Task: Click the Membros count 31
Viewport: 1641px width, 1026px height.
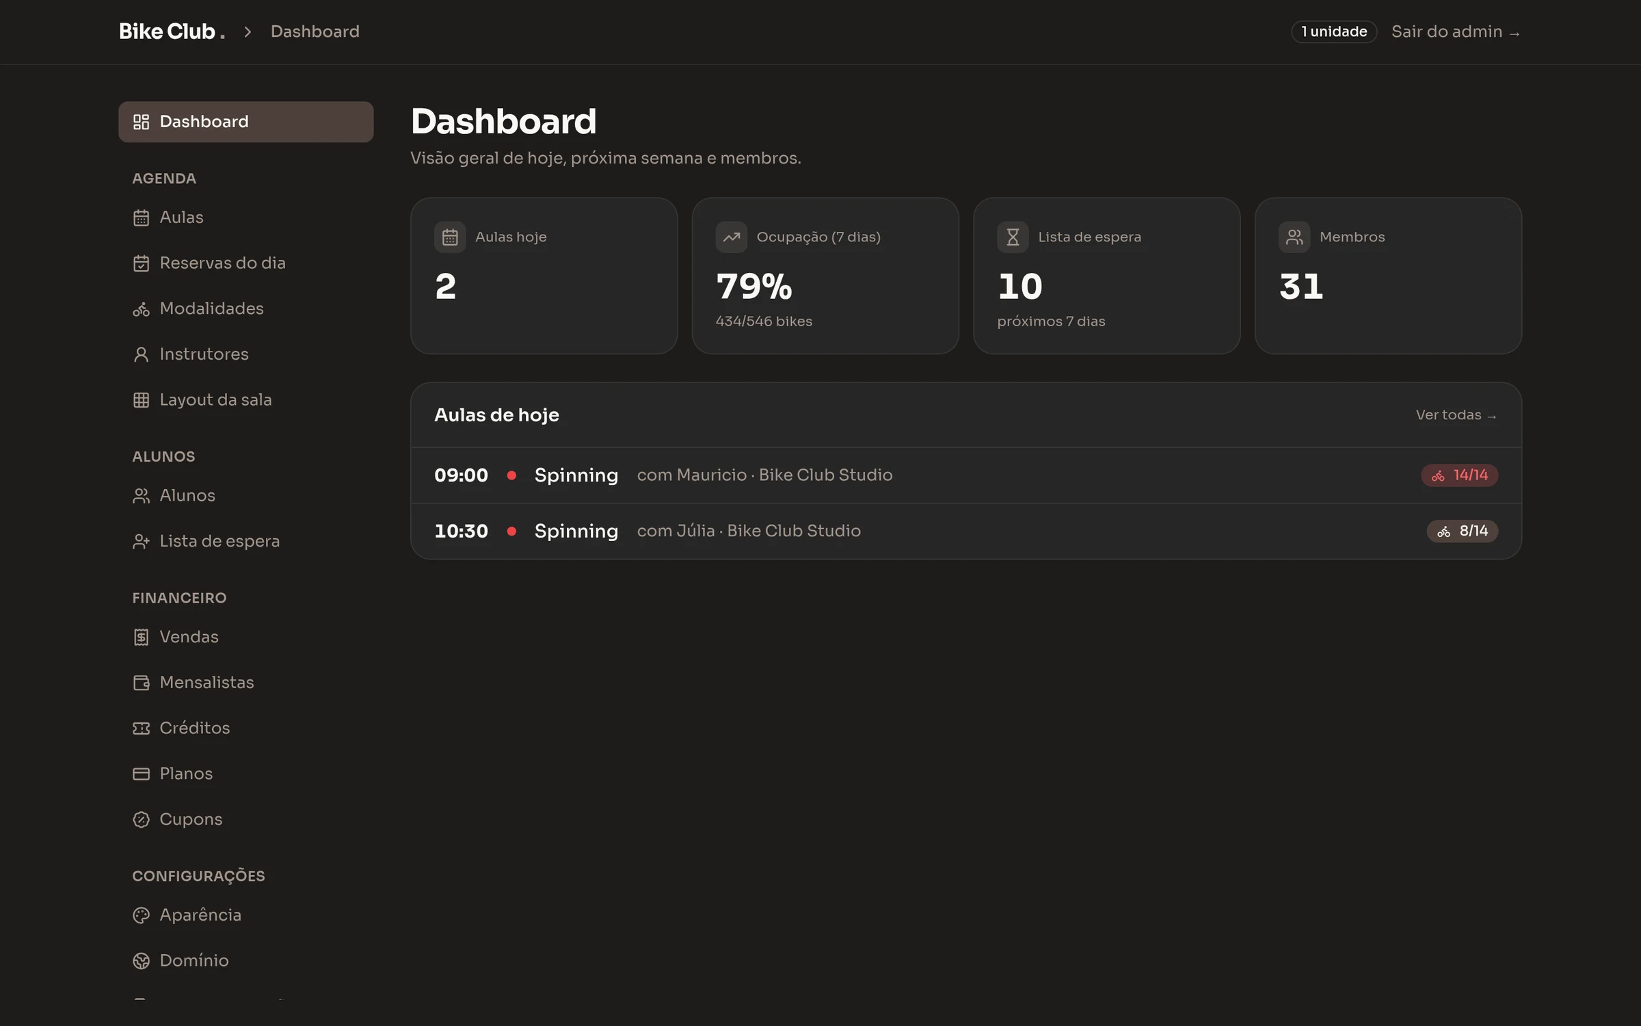Action: tap(1301, 287)
